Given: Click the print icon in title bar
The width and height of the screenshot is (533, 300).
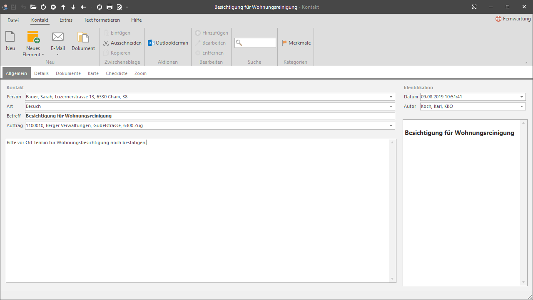Looking at the screenshot, I should (x=110, y=7).
